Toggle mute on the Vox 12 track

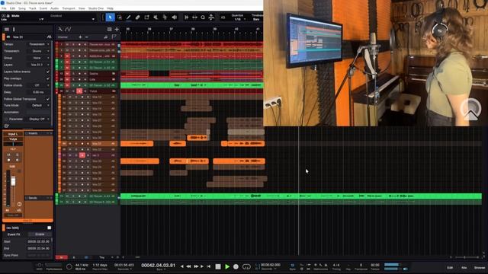[x=69, y=97]
